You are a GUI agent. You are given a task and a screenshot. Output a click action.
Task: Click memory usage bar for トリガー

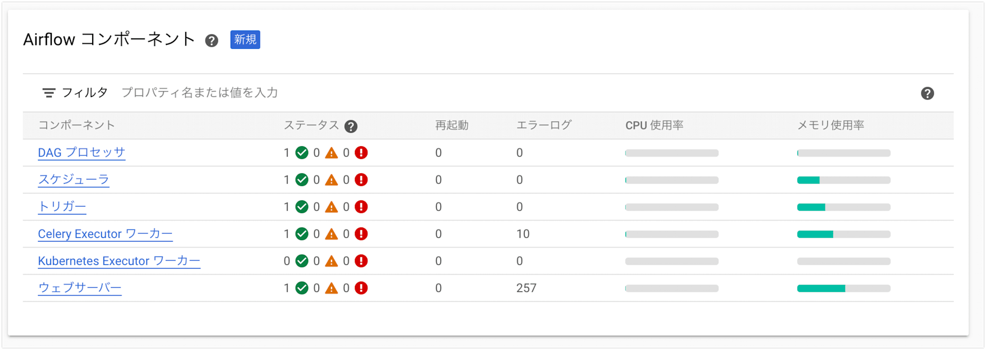click(x=844, y=207)
